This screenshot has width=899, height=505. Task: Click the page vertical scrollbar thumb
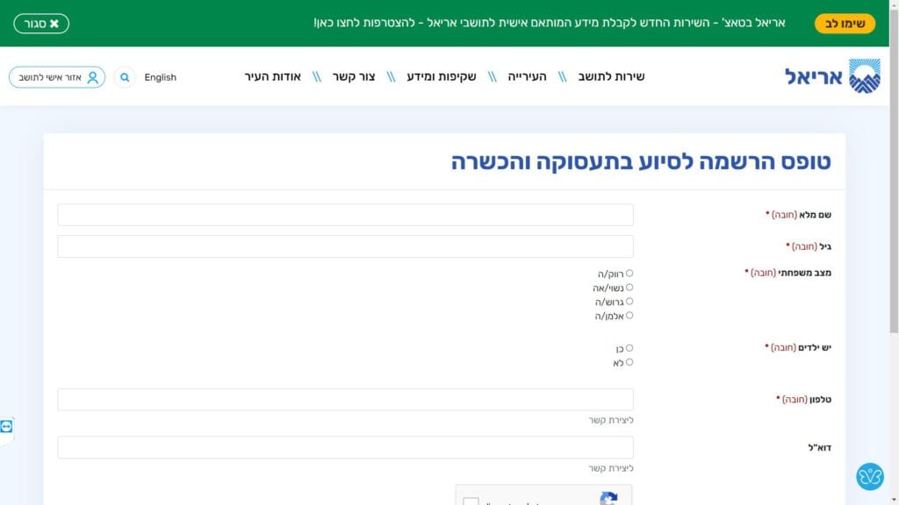pos(894,172)
